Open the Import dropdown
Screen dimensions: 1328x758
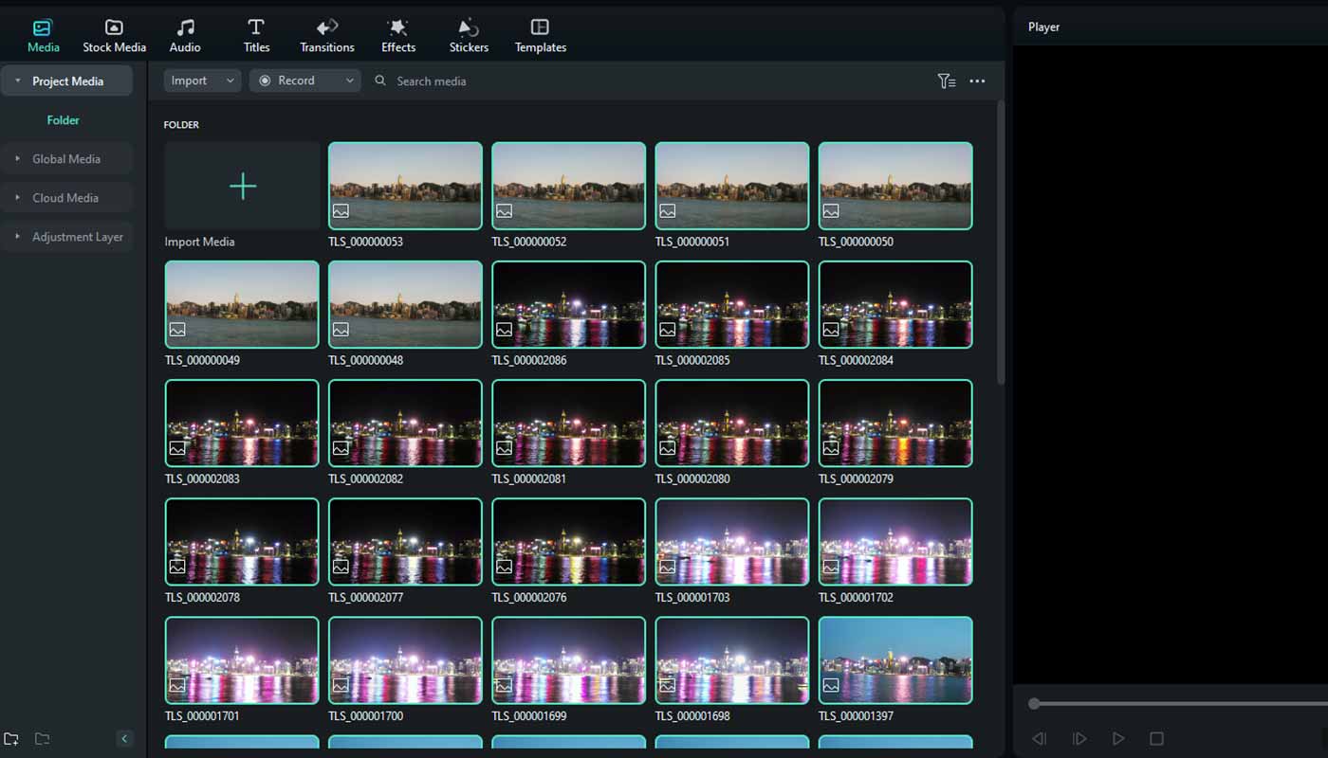point(202,81)
